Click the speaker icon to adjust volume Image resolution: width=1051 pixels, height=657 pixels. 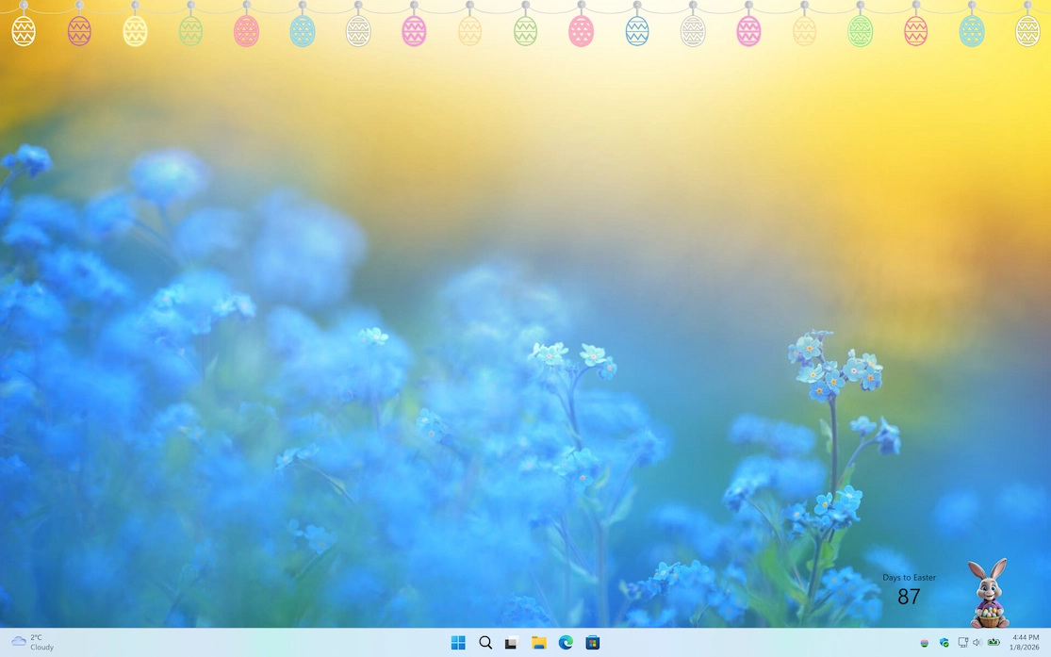977,642
